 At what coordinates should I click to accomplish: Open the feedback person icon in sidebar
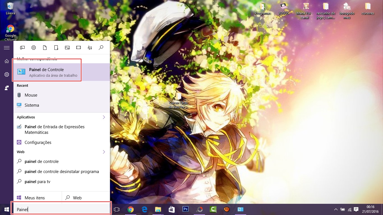[7, 88]
